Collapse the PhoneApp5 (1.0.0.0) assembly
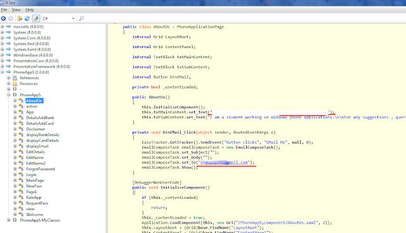Image resolution: width=406 pixels, height=233 pixels. pos(3,72)
